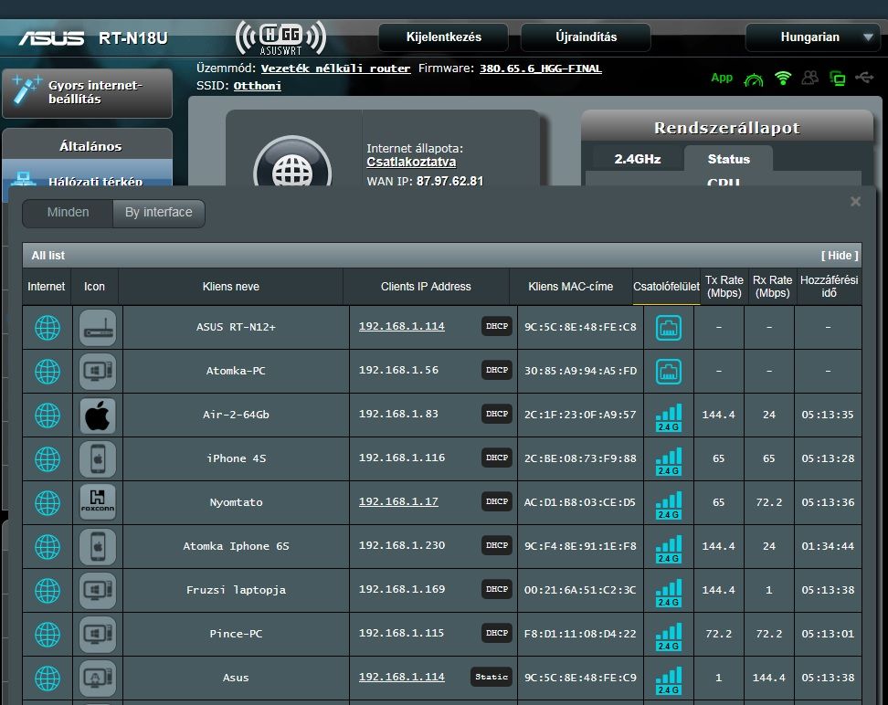
Task: Open the 192.168.1.114 link of Asus
Action: [402, 678]
